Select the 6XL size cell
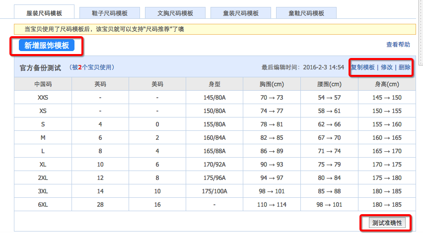Image resolution: width=423 pixels, height=233 pixels. click(x=43, y=204)
